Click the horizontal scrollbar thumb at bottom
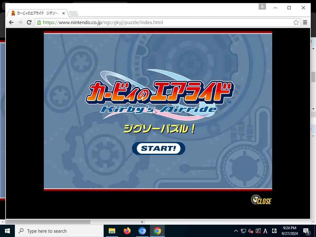This screenshot has height=237, width=316. 48,222
